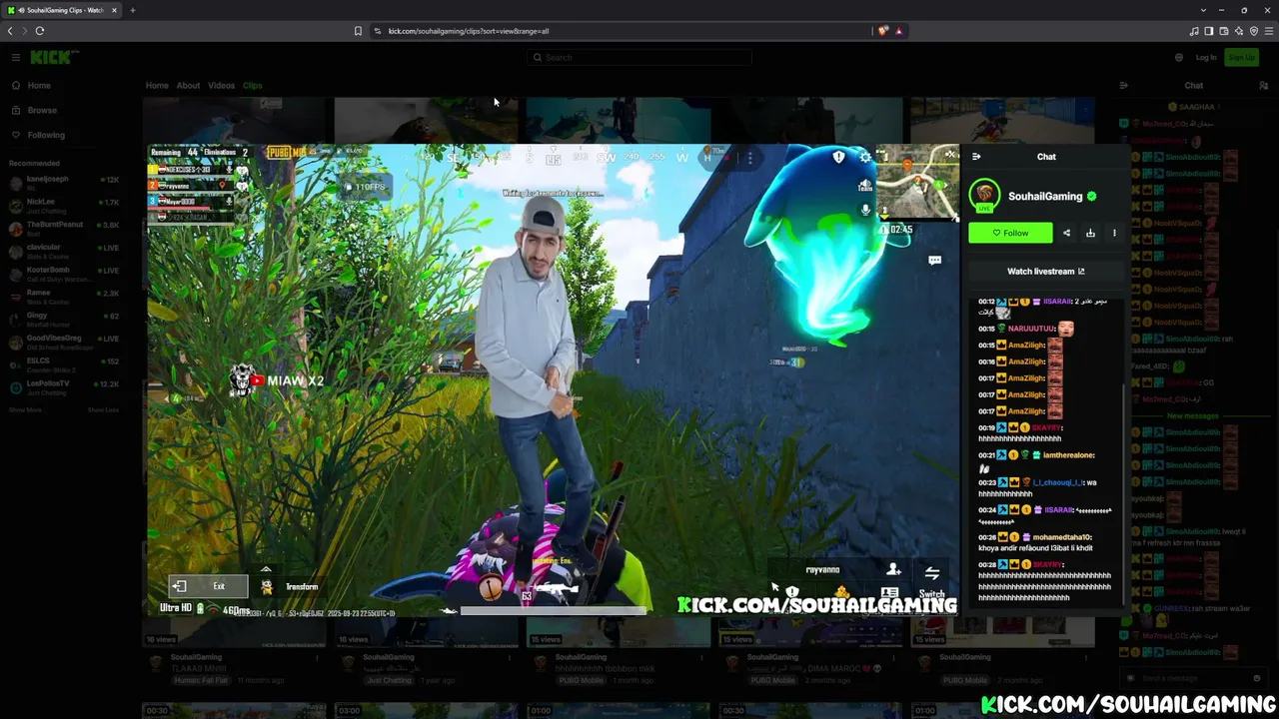Go back in browser history

coord(10,31)
